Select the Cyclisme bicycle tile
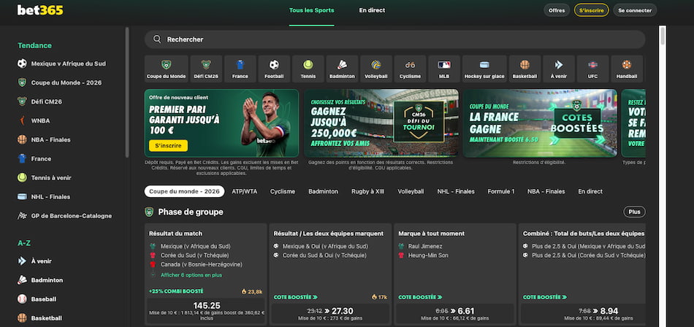This screenshot has width=694, height=327. [410, 69]
